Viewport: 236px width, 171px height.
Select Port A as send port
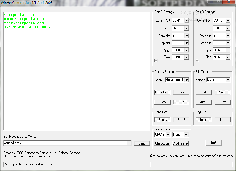tap(162, 120)
